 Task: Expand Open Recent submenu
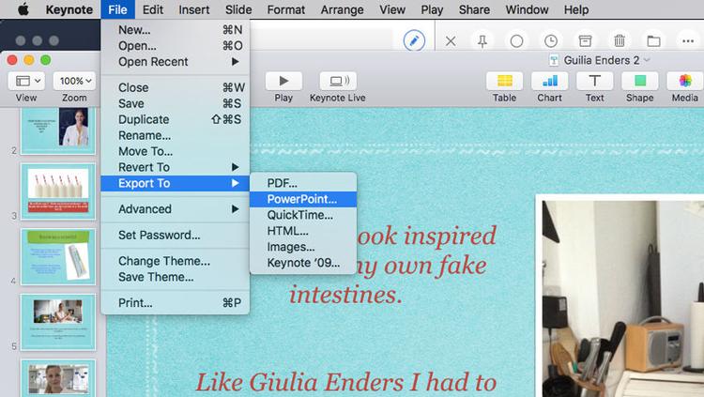176,62
